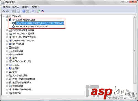This screenshot has height=101, width=138.
Task: Click the vertical scrollbar thumb in device list
Action: coord(135,50)
